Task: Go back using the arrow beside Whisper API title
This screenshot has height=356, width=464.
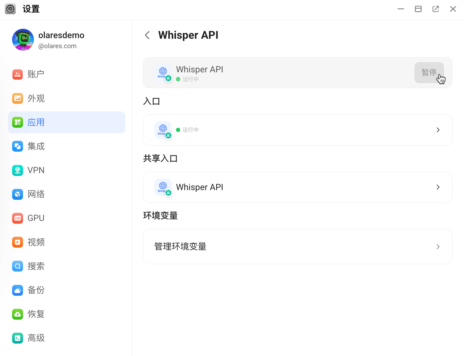Action: click(x=147, y=35)
